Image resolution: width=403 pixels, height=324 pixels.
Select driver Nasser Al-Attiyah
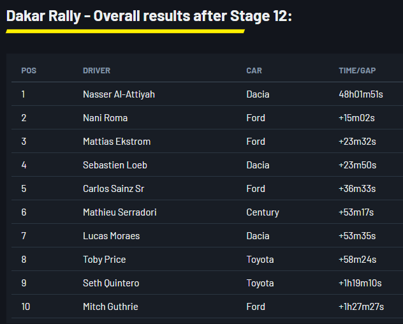pyautogui.click(x=119, y=94)
